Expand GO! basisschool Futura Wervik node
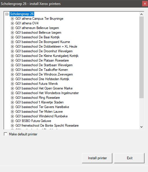This screenshot has height=172, width=148. pyautogui.click(x=12, y=84)
